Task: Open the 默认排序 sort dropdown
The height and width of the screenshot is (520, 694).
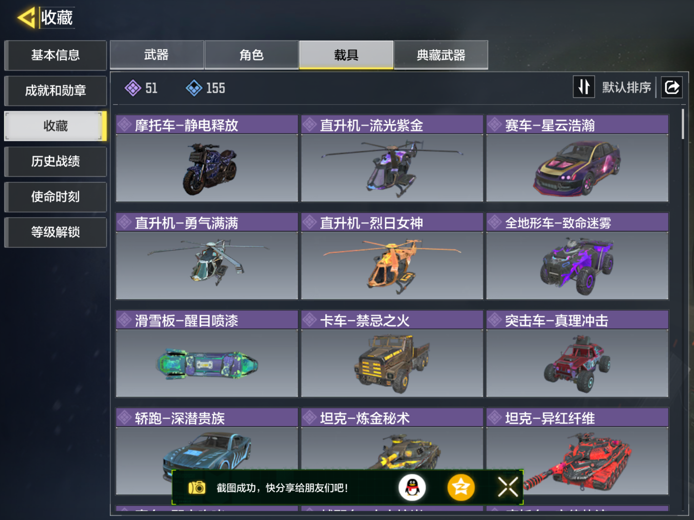Action: (x=626, y=87)
